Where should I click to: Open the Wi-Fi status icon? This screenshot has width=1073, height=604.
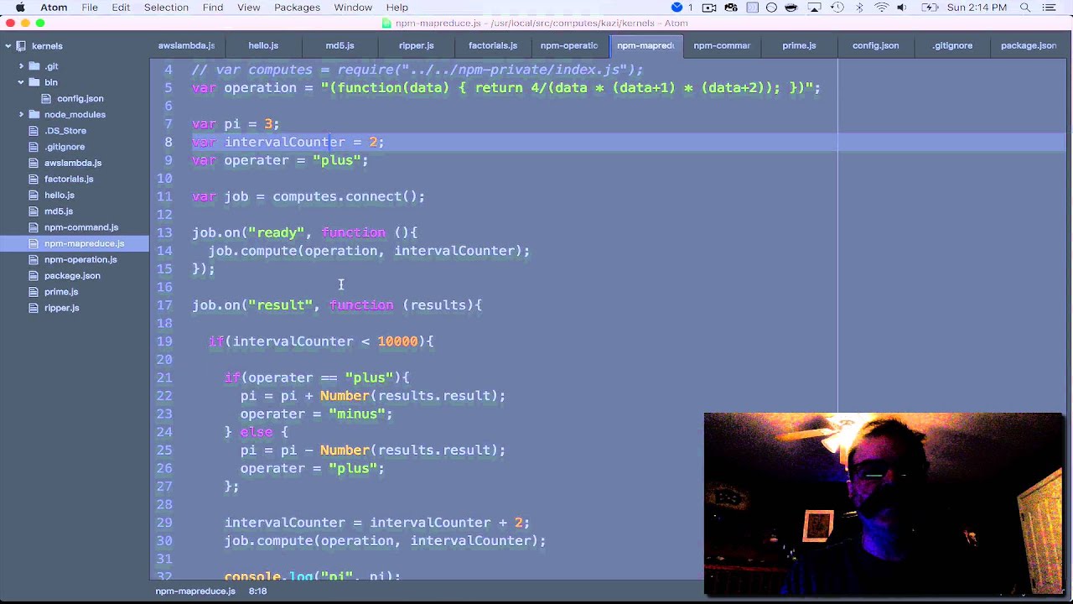tap(881, 8)
